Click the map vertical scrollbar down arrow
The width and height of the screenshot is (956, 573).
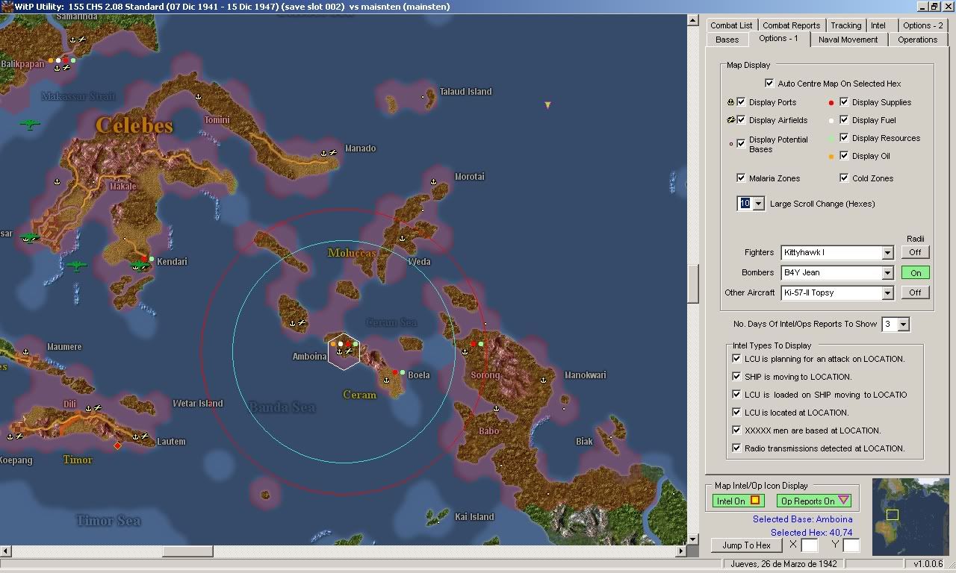coord(692,539)
